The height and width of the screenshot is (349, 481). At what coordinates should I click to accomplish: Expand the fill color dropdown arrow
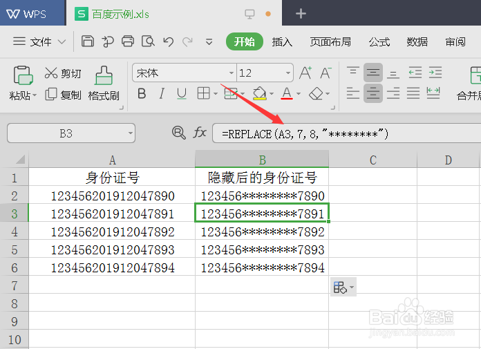coord(272,93)
